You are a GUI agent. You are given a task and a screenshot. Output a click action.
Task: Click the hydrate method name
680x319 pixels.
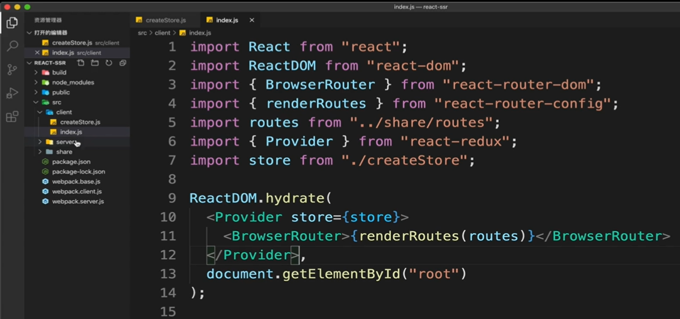pyautogui.click(x=295, y=199)
